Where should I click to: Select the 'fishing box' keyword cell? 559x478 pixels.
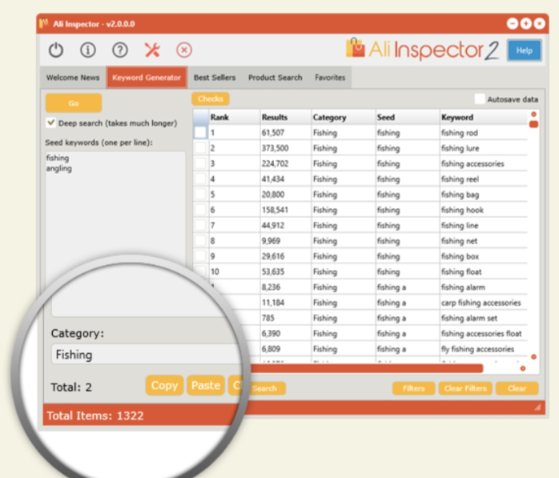[x=484, y=256]
